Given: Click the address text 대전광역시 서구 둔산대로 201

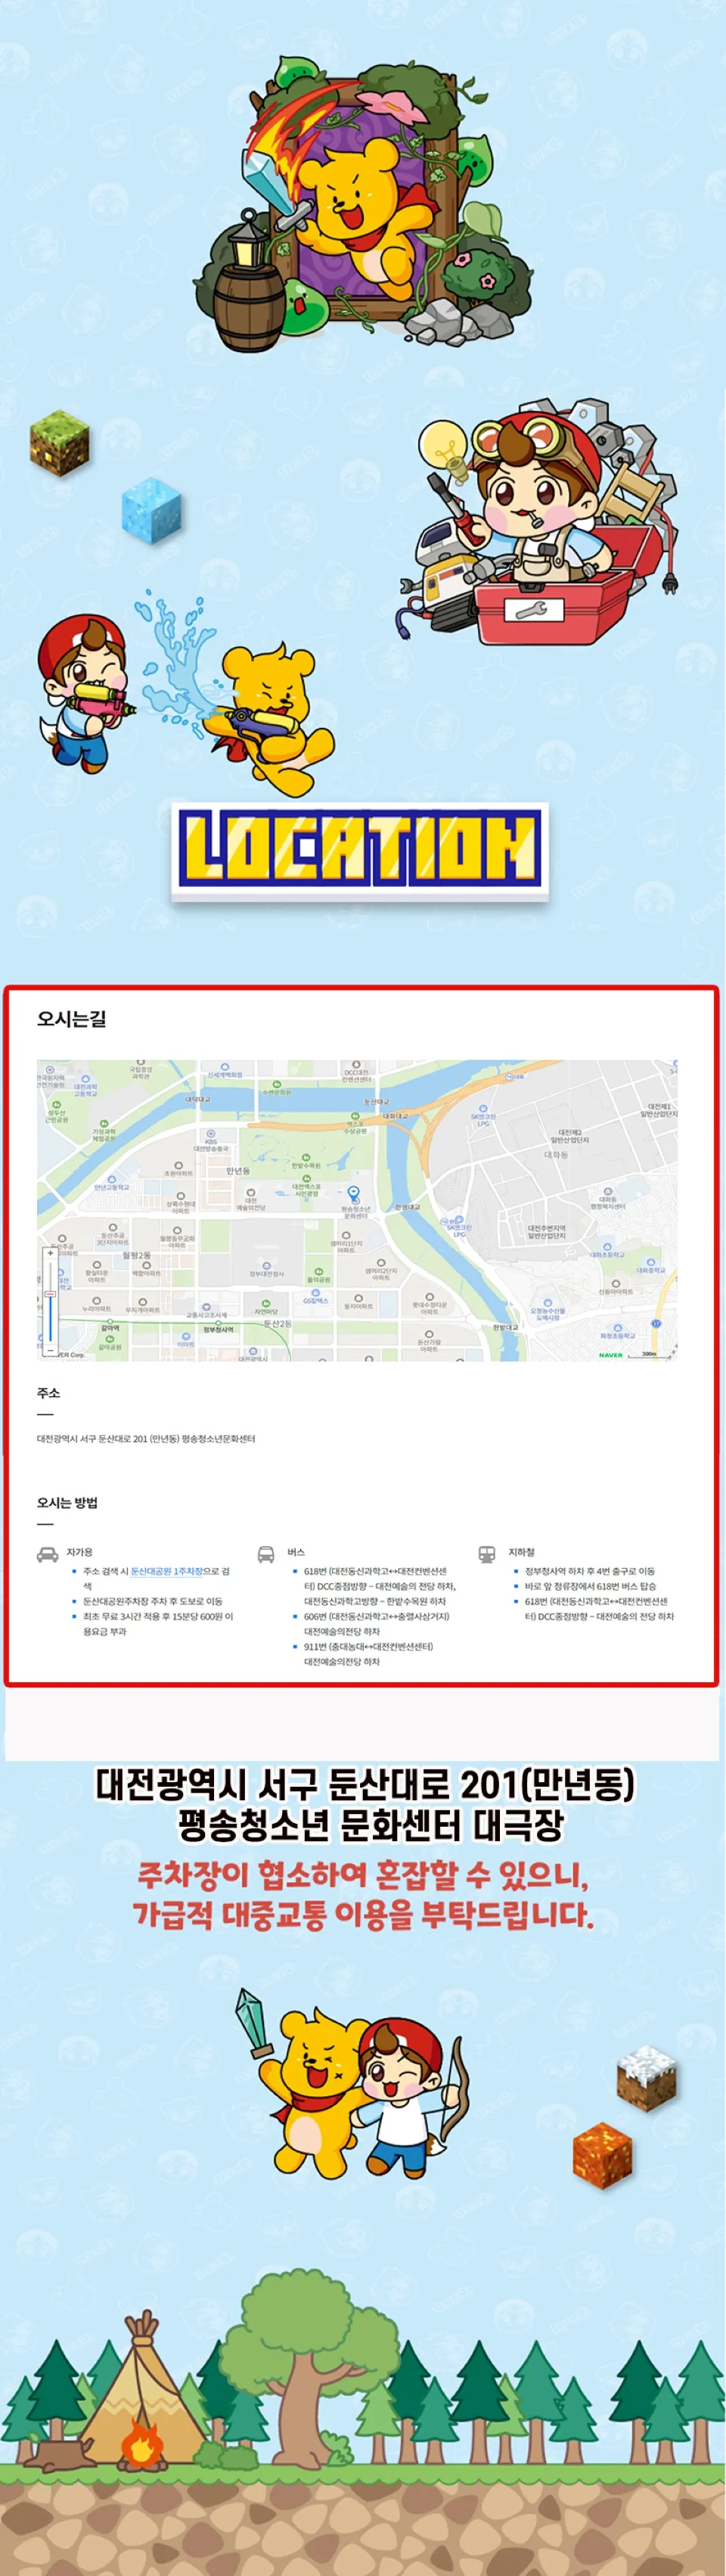Looking at the screenshot, I should coord(146,1438).
